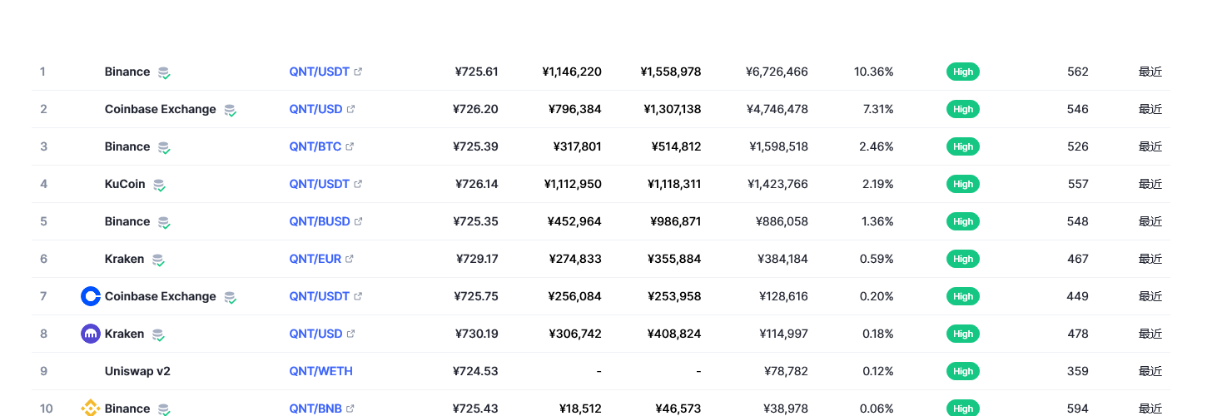Open the QNT/USDT pair on Binance
This screenshot has width=1207, height=416.
point(320,72)
